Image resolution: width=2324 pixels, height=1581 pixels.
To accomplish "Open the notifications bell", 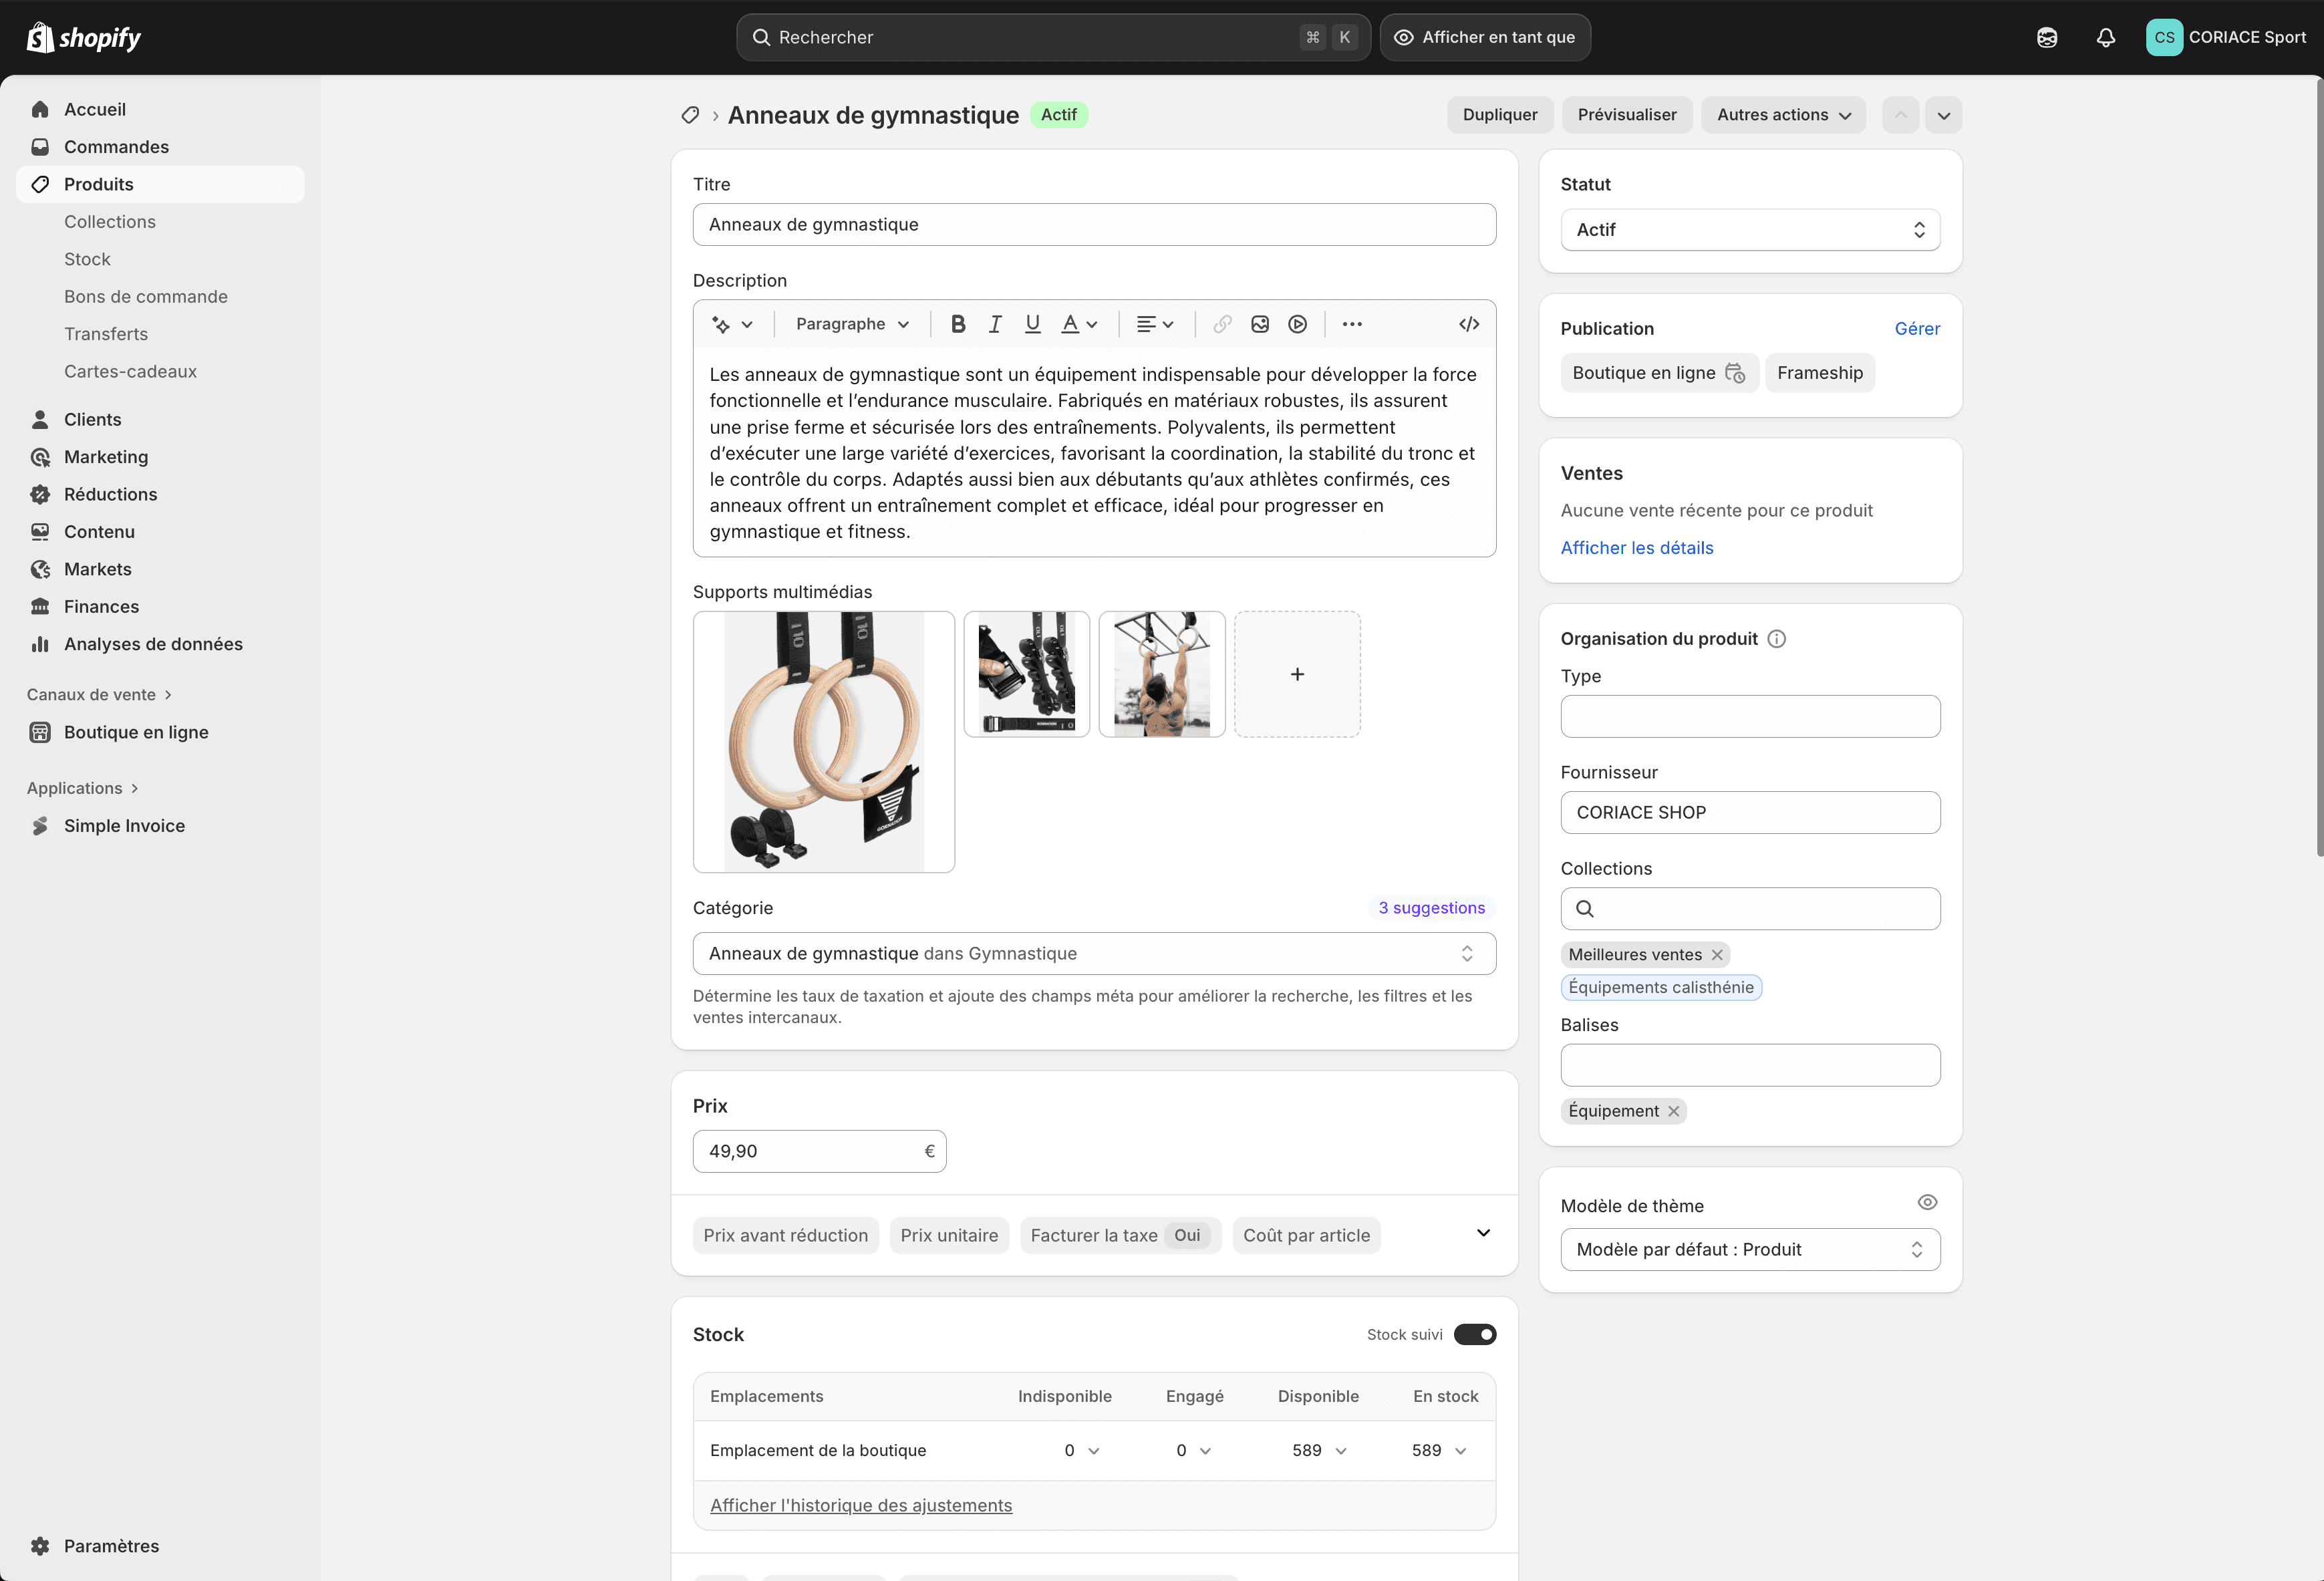I will click(x=2106, y=38).
